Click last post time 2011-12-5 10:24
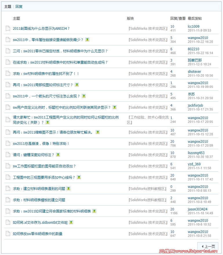 [199, 64]
